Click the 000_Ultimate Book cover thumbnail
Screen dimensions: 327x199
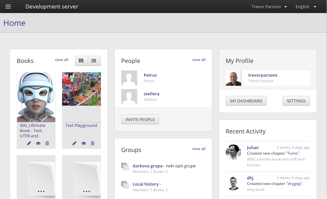click(x=36, y=97)
